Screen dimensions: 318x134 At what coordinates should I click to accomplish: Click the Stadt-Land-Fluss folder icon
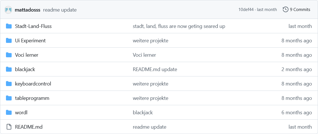9,26
